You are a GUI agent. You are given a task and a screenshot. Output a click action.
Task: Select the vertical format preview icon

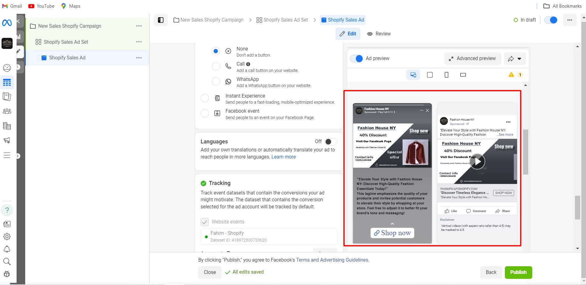coord(446,75)
